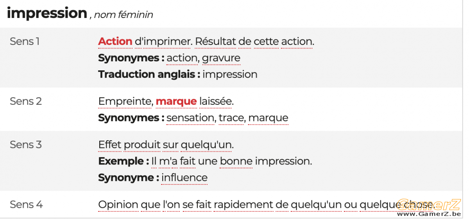The height and width of the screenshot is (220, 469).
Task: Click 'd'imprimer' in the Sens 1 definition
Action: pos(163,41)
